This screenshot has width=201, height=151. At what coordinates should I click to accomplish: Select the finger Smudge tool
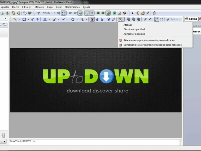coord(102,19)
